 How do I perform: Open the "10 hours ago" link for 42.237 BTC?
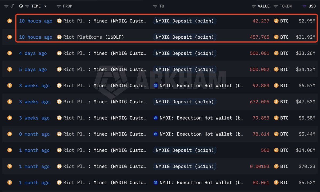pos(36,21)
